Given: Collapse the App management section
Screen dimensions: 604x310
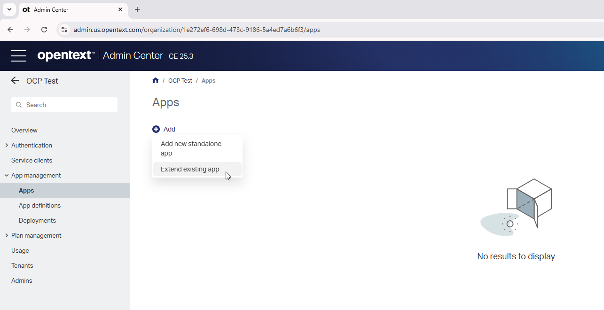Looking at the screenshot, I should tap(7, 175).
